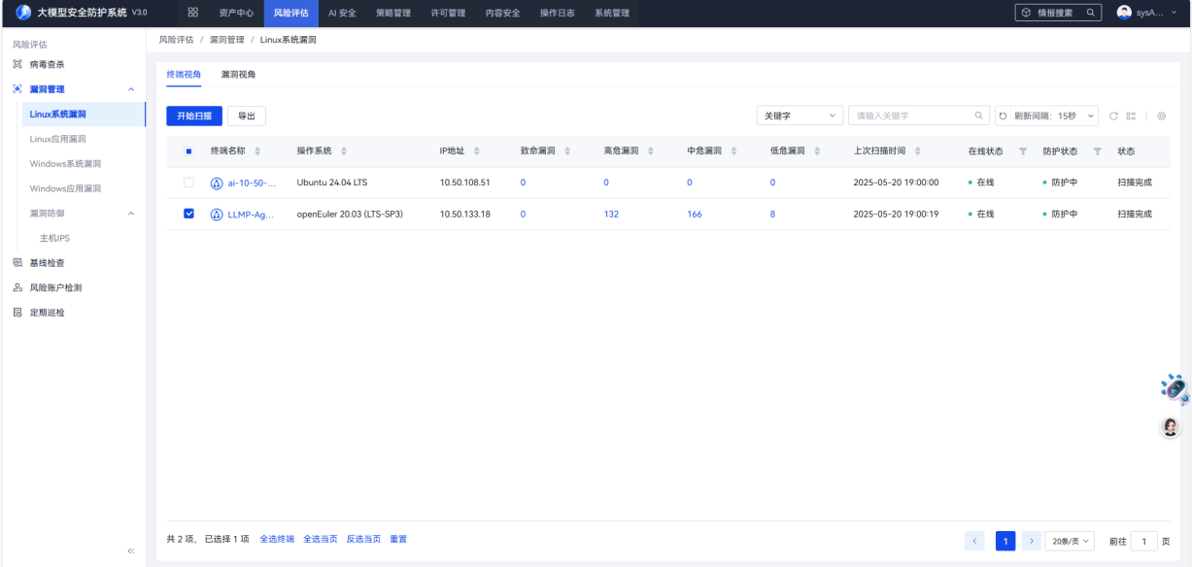Click the list density view icon
The image size is (1192, 567).
click(x=1131, y=116)
